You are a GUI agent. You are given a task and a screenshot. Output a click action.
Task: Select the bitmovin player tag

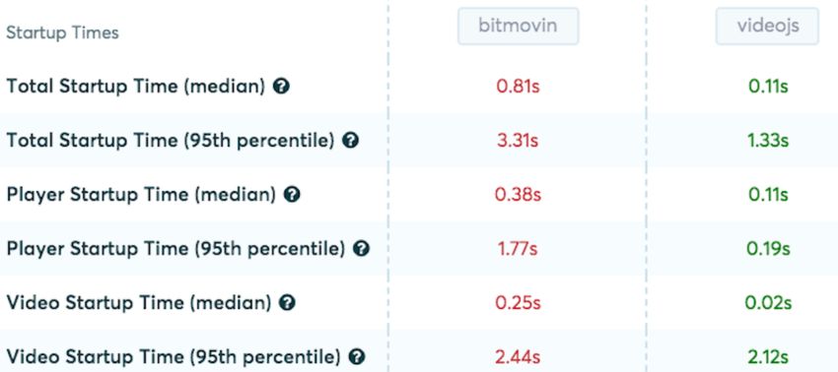coord(518,26)
